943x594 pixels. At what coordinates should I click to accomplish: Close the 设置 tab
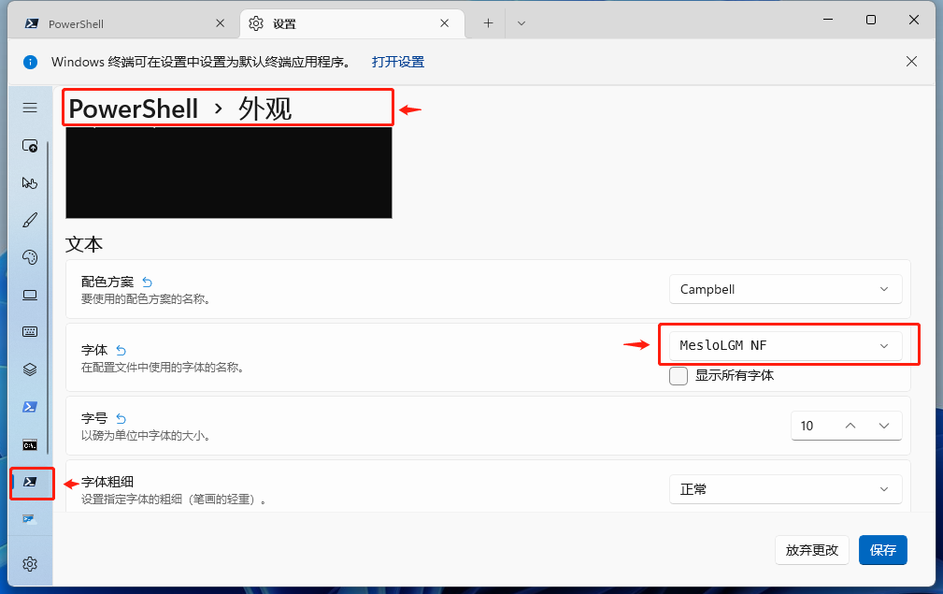pos(445,23)
